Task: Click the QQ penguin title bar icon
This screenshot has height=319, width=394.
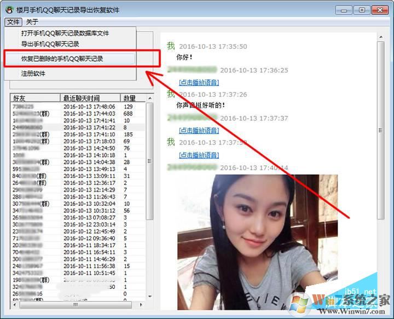Action: click(x=9, y=10)
